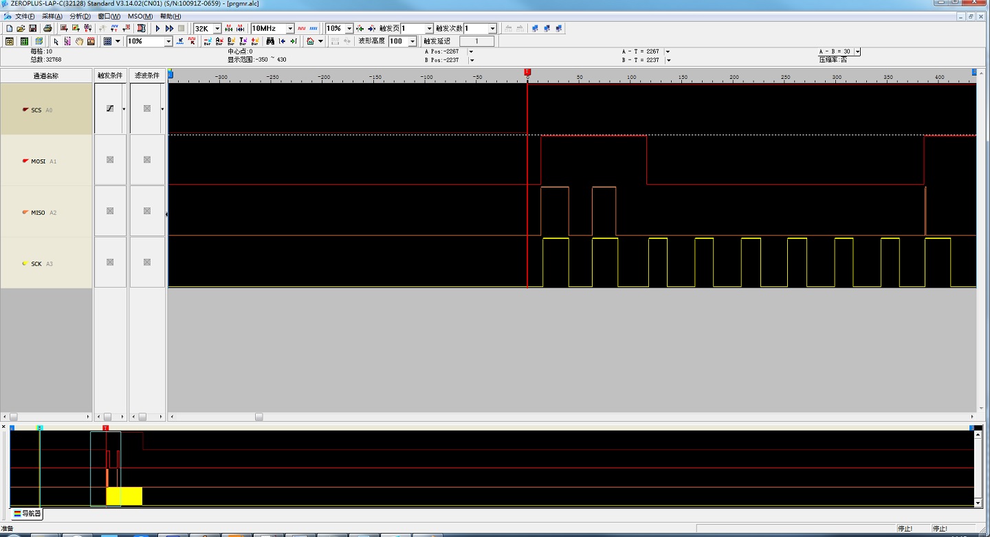Viewport: 990px width, 537px height.
Task: Toggle SCS trigger condition cell
Action: [110, 108]
